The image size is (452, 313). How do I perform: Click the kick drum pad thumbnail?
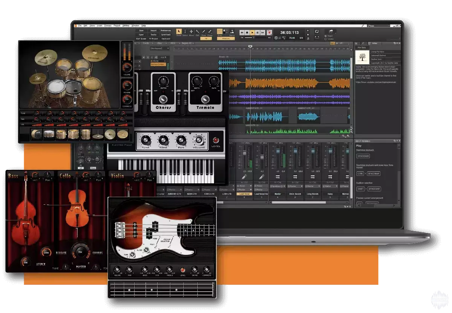[x=37, y=134]
